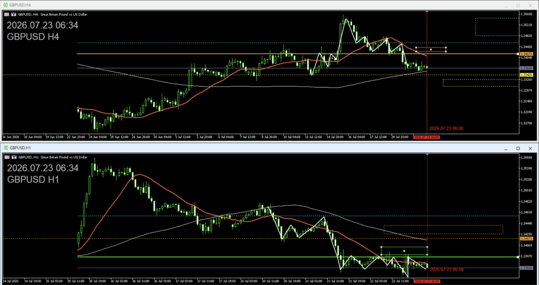Click the yellow 1.33425 price label on H4 axis
Screen dimensions: 539x285
coord(526,75)
